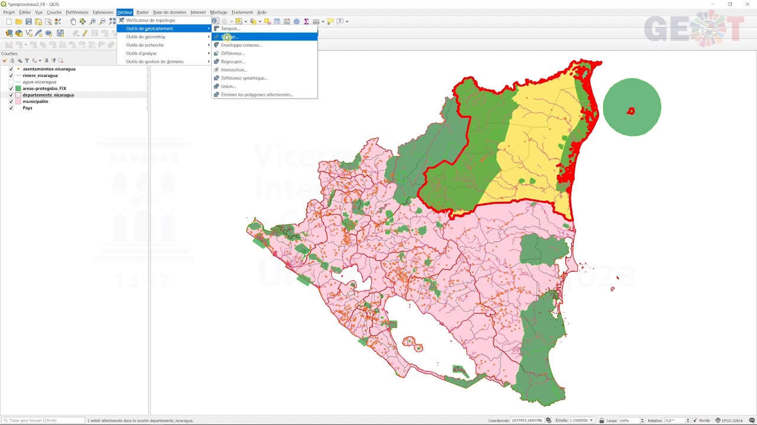Select the municipalite layer name
The width and height of the screenshot is (757, 425).
point(35,102)
